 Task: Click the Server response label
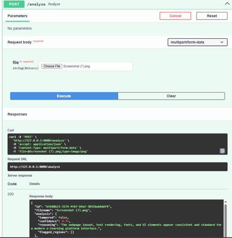point(20,175)
